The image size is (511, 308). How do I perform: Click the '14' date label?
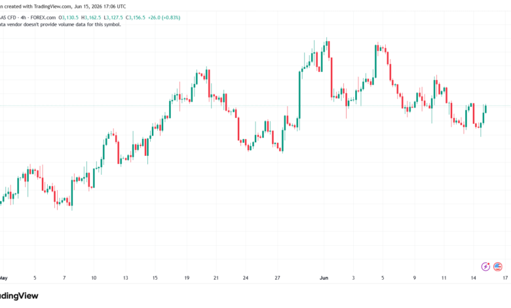click(x=473, y=278)
